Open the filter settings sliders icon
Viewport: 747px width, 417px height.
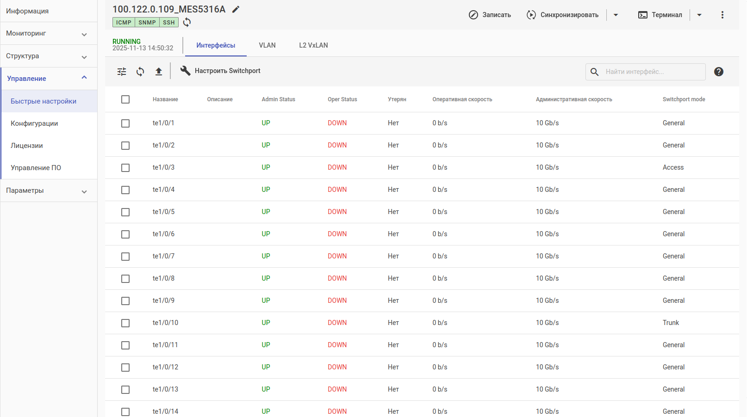click(122, 72)
